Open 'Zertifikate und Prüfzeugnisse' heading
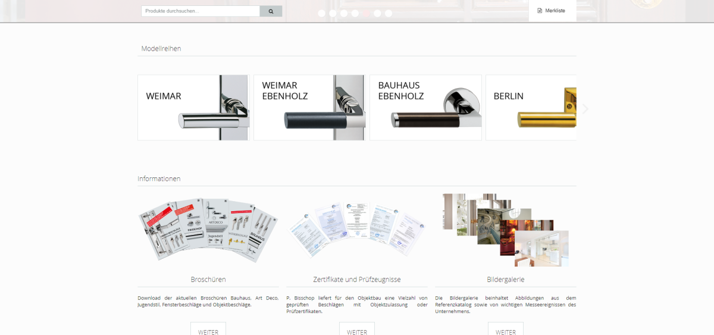 pyautogui.click(x=357, y=279)
